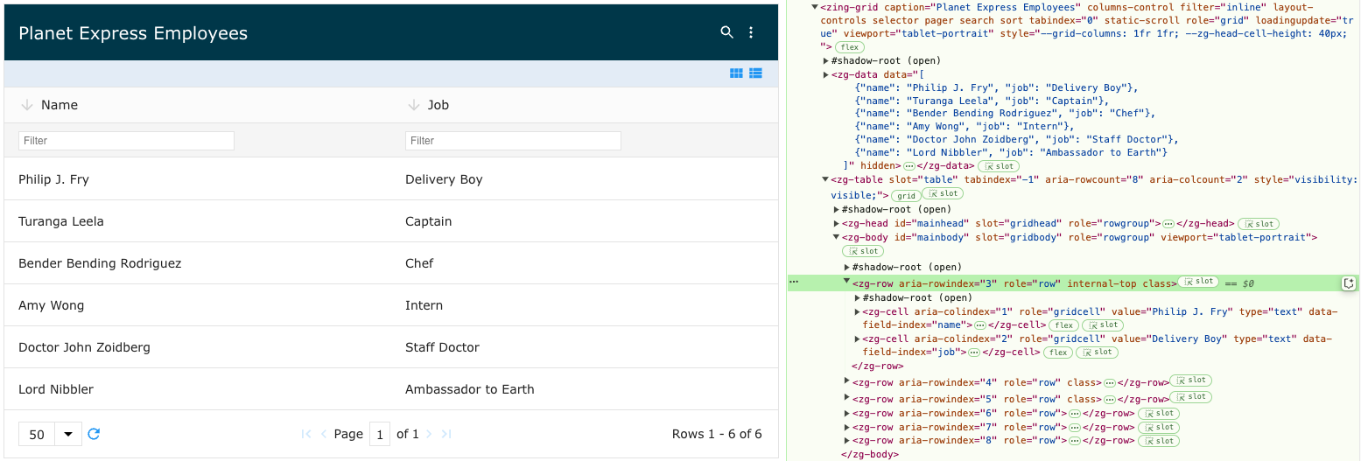The height and width of the screenshot is (461, 1361).
Task: Go to first page pager icon
Action: click(x=306, y=434)
